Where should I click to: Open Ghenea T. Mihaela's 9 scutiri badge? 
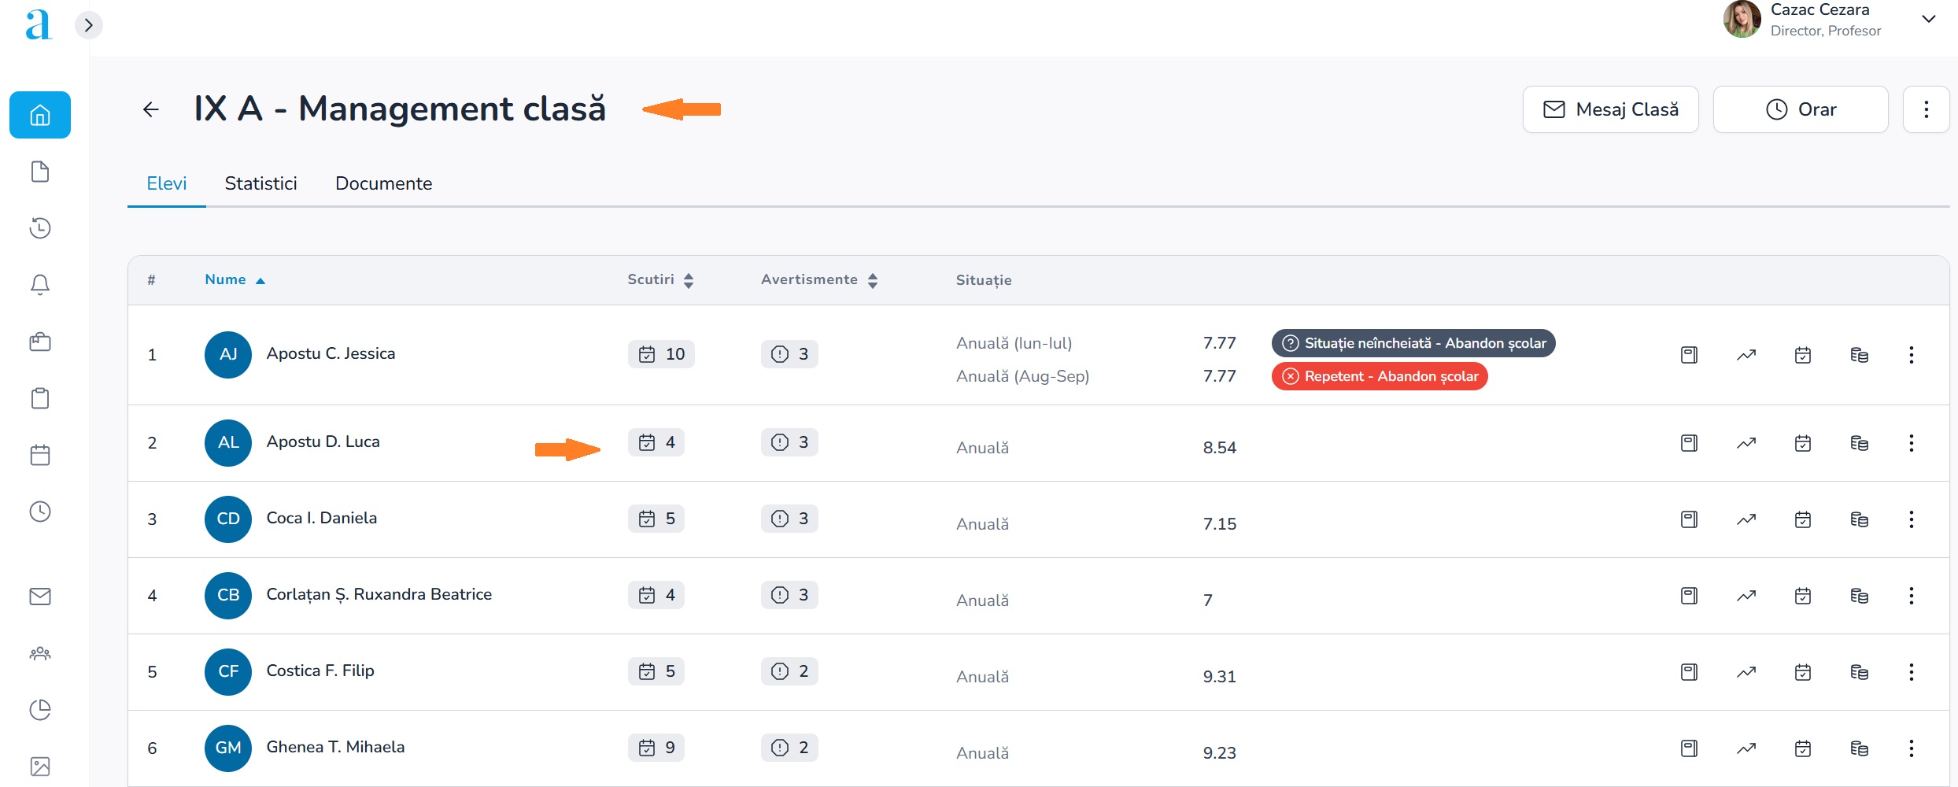pyautogui.click(x=656, y=748)
